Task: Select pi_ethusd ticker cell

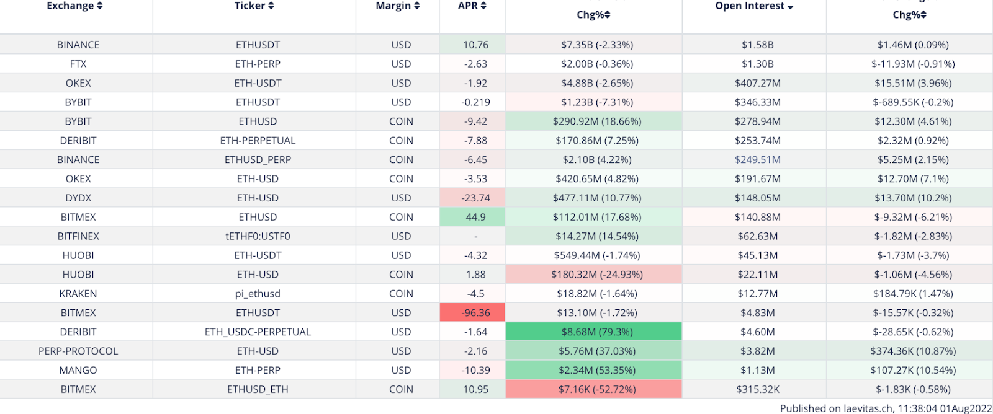Action: (254, 294)
